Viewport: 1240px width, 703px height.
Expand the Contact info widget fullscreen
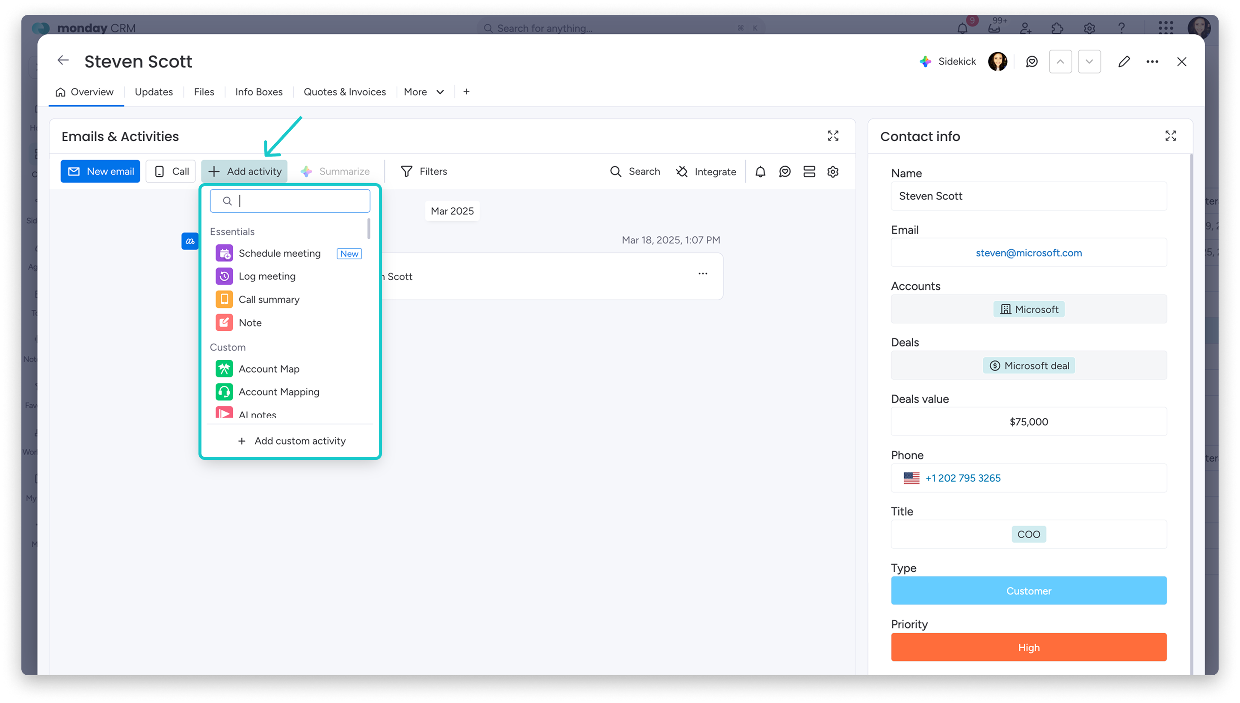pyautogui.click(x=1171, y=136)
